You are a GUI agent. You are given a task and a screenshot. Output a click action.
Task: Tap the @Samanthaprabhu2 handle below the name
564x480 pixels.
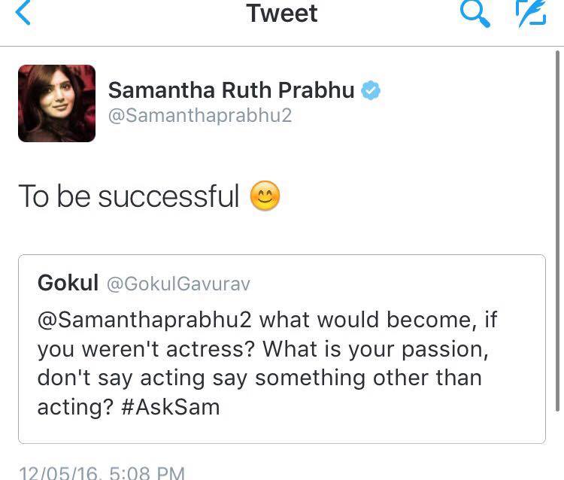point(199,115)
